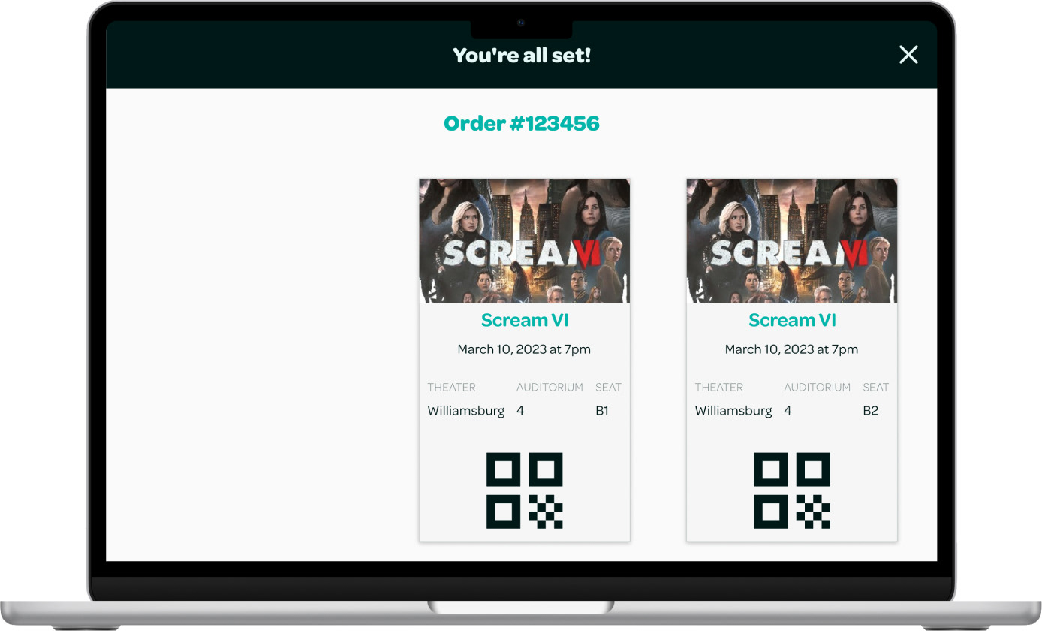
Task: Click auditorium number 4 on second ticket
Action: click(788, 411)
